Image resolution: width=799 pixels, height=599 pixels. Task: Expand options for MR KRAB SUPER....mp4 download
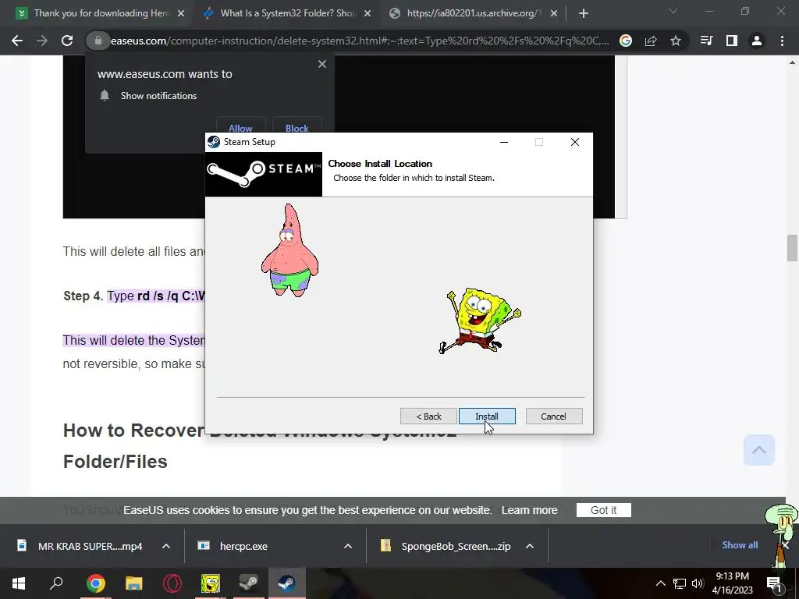pyautogui.click(x=166, y=546)
